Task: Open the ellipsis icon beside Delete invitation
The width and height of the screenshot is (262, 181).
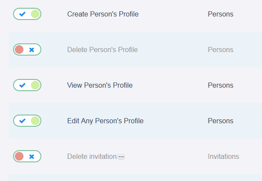Action: point(121,157)
